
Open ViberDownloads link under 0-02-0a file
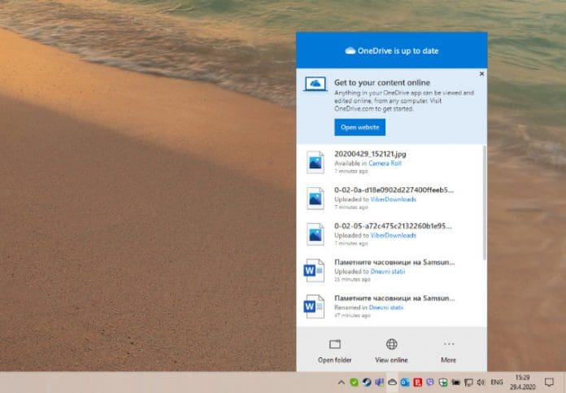click(393, 199)
